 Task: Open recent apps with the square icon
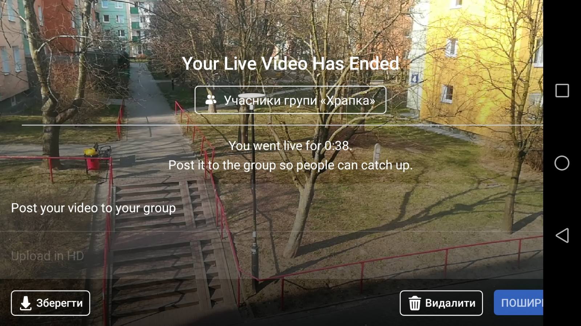[x=562, y=91]
